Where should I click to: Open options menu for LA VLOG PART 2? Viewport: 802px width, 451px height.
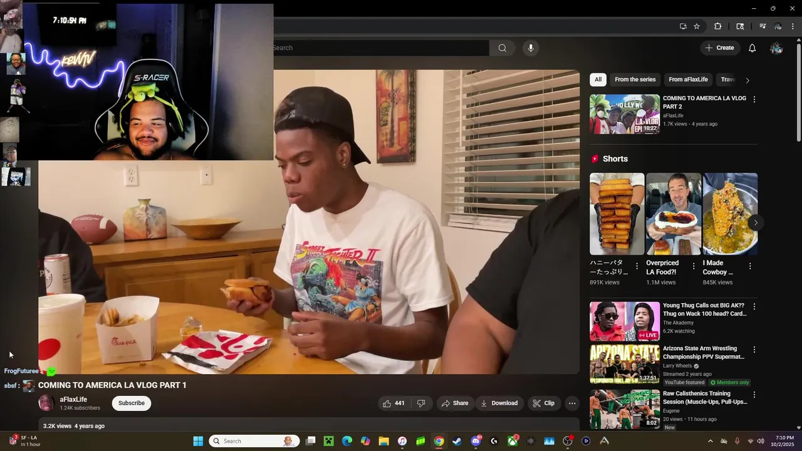(x=754, y=100)
